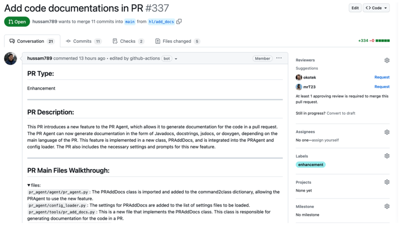
Task: Copy the hl/add_docs branch name icon
Action: click(179, 21)
